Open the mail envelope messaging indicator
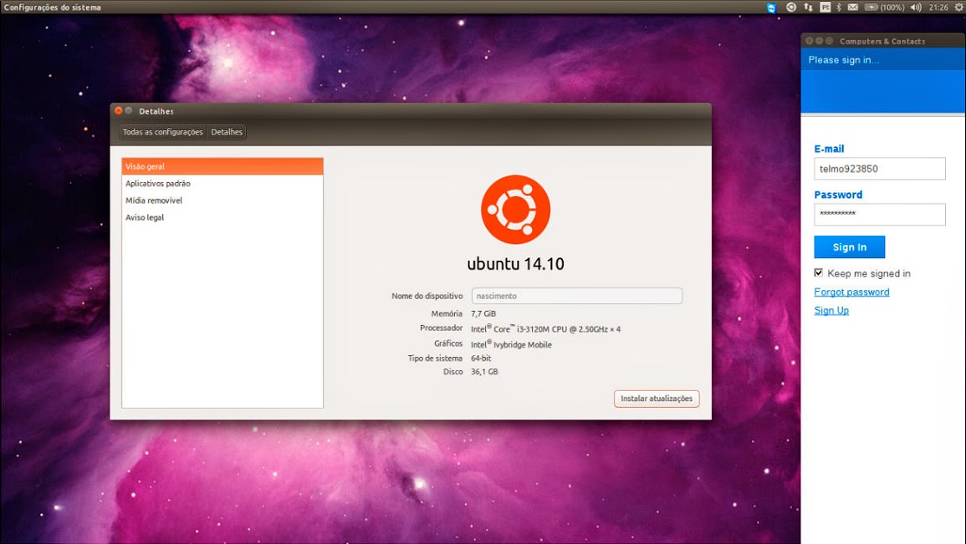This screenshot has width=966, height=544. (x=852, y=8)
